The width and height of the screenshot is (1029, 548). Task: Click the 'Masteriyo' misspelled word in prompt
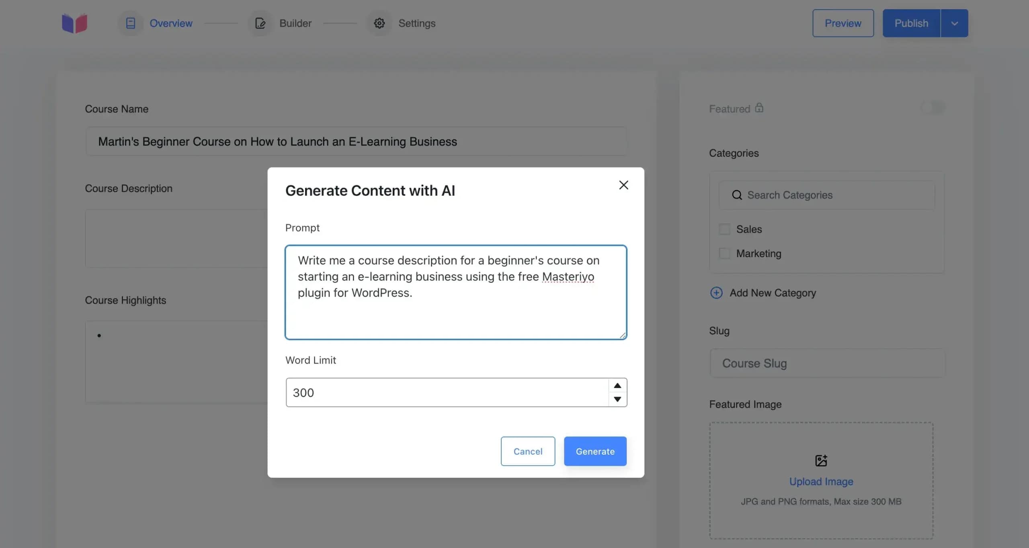(x=568, y=276)
